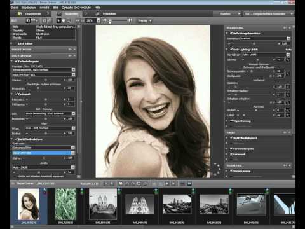Viewport: 305px width, 229px height.
Task: Toggle the Farbwiedergabe checkbox in left palette
Action: click(x=17, y=61)
